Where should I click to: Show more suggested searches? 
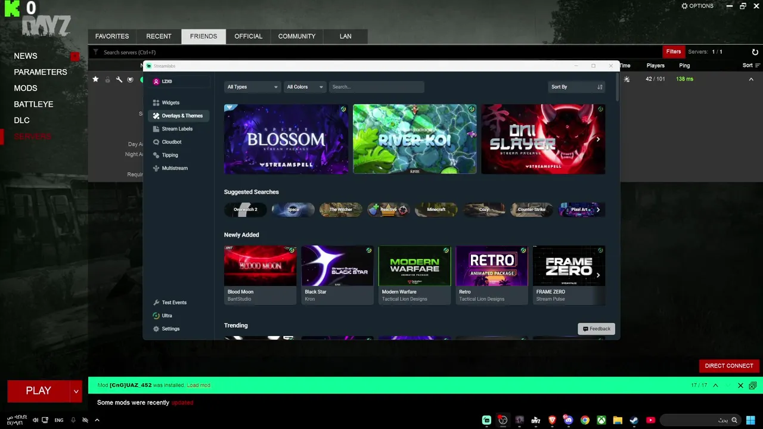[x=598, y=210]
